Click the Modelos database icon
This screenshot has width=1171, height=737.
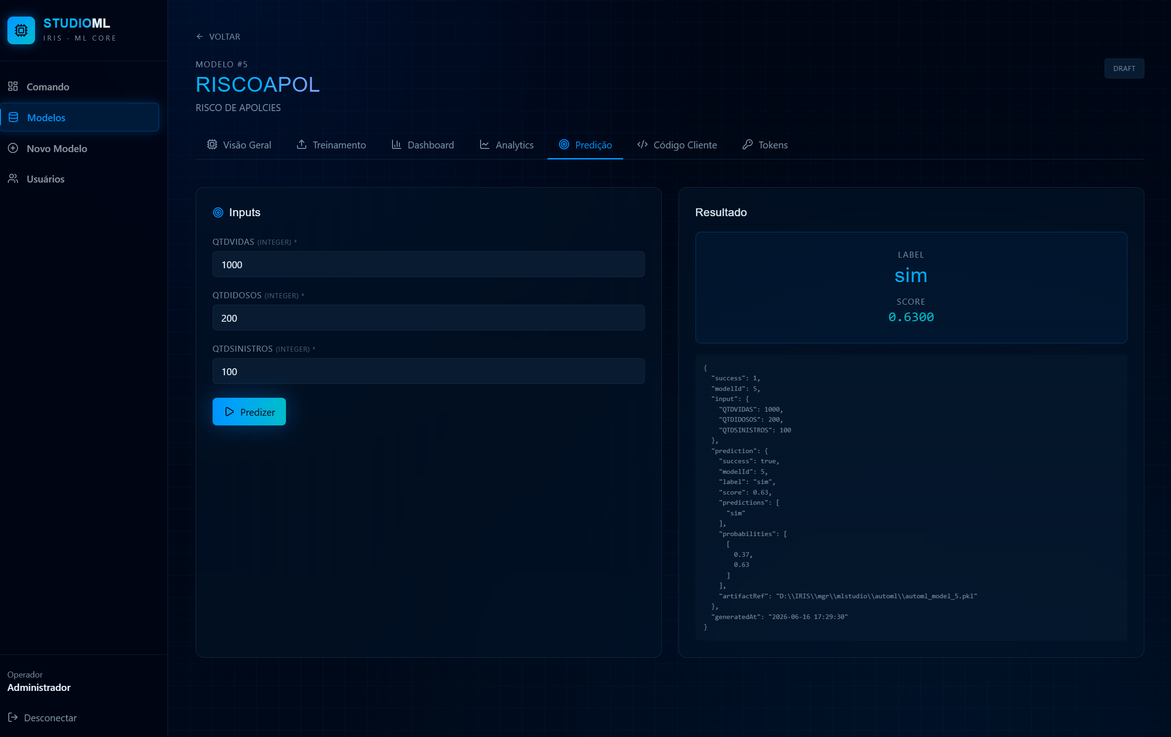click(14, 117)
